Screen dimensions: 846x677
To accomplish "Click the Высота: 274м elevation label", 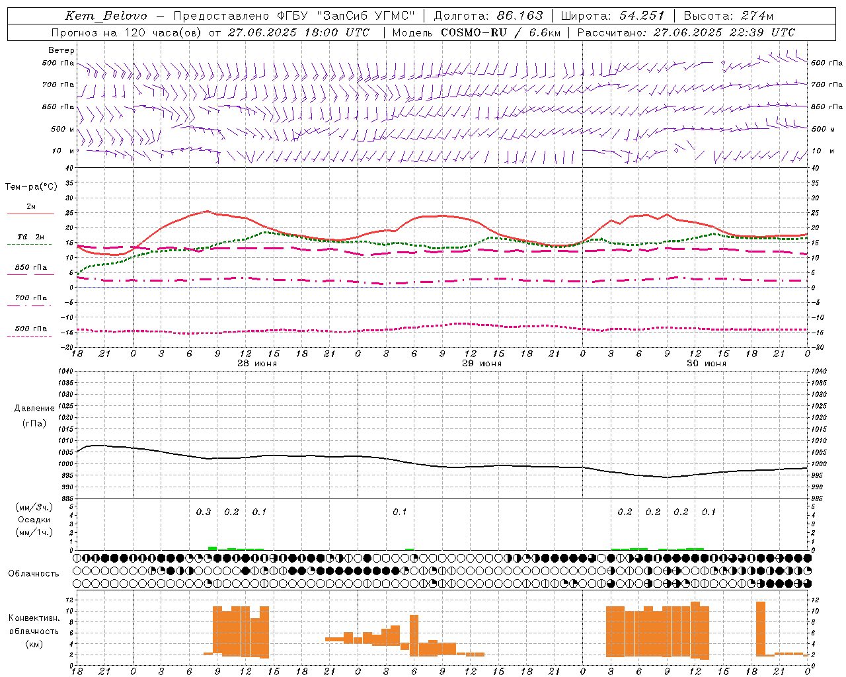I will point(728,16).
